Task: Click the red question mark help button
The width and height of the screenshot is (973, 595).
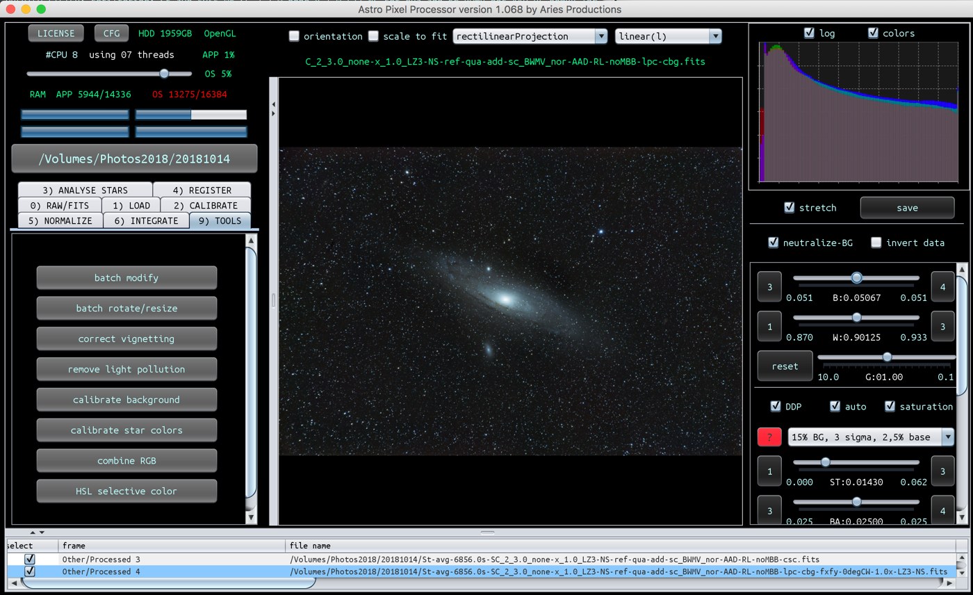Action: tap(769, 437)
